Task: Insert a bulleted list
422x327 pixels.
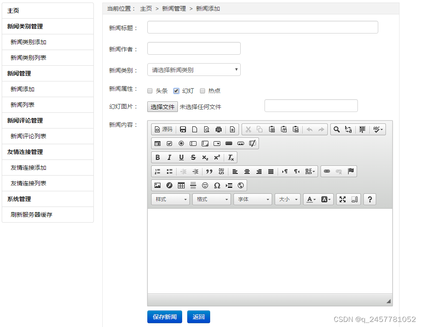Action: point(169,171)
